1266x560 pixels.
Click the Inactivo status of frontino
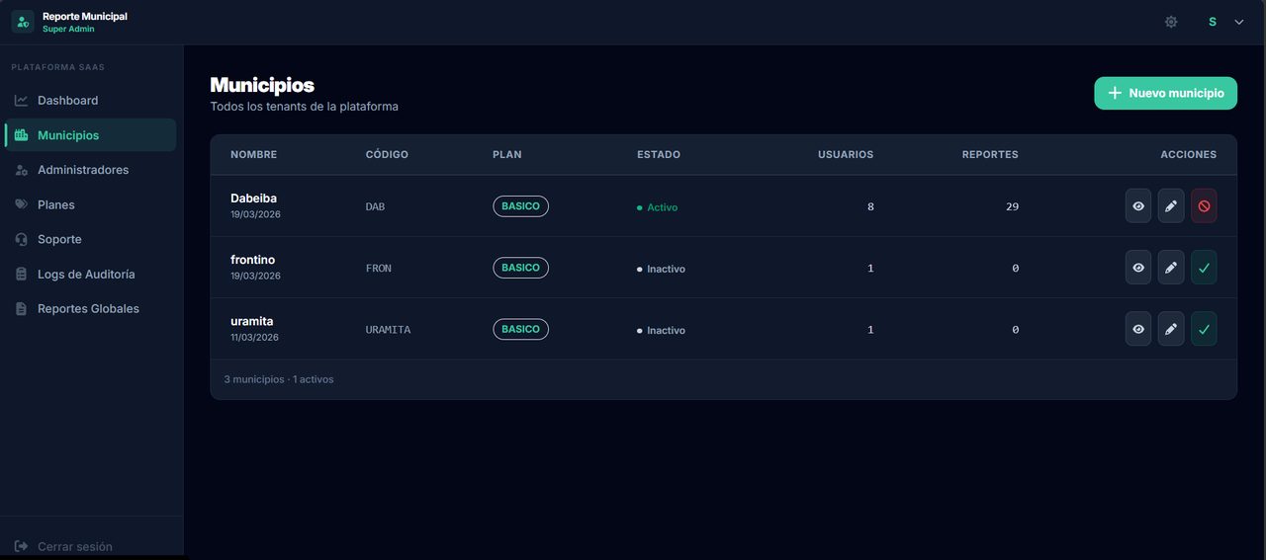click(661, 269)
